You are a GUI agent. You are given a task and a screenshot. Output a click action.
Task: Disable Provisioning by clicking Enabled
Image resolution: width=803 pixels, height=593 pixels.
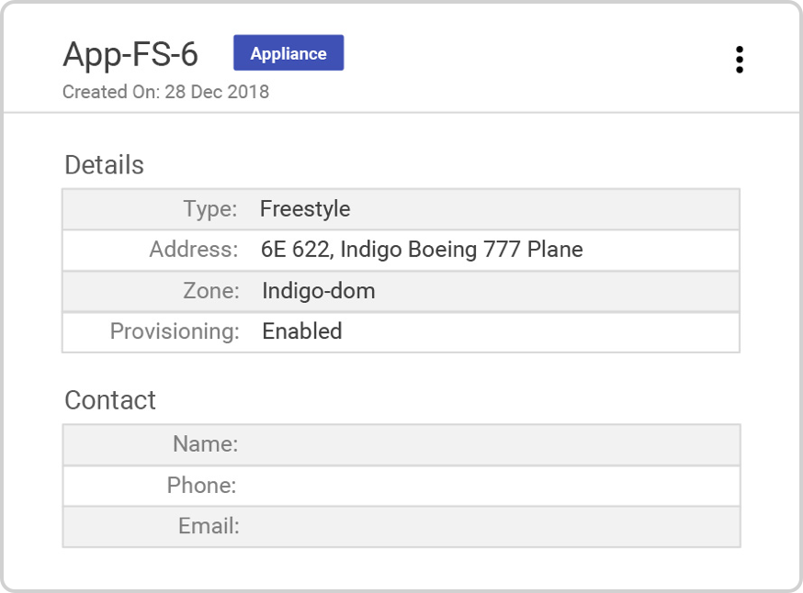(x=302, y=332)
